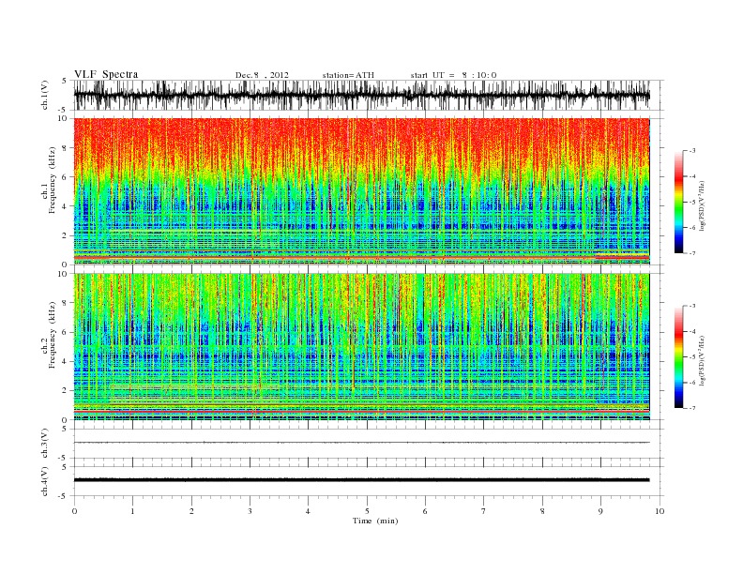This screenshot has height=574, width=743.
Task: Click the "ch.3(V)" axis label
Action: [44, 444]
